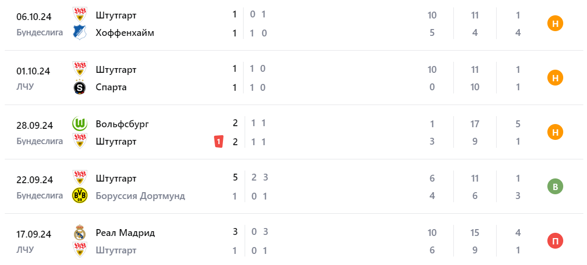The image size is (587, 265).
Task: Click the Sparta Prague club logo
Action: pyautogui.click(x=79, y=87)
